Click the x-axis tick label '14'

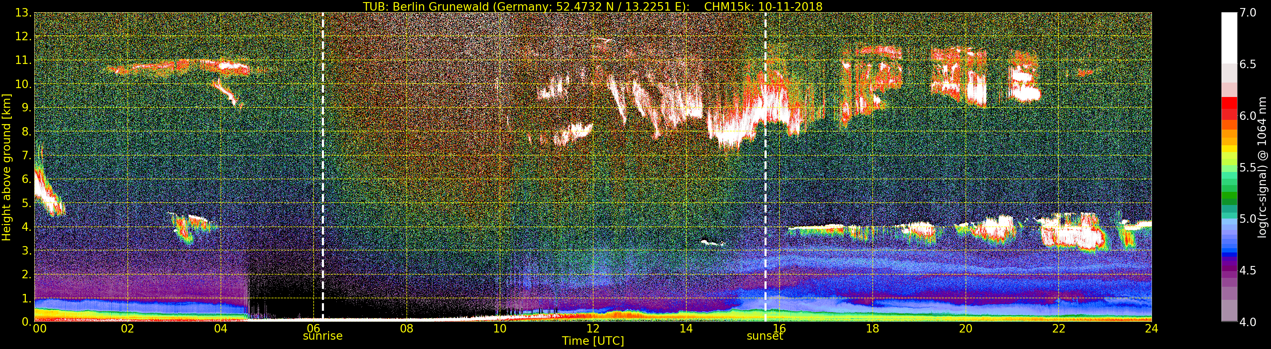click(x=686, y=329)
